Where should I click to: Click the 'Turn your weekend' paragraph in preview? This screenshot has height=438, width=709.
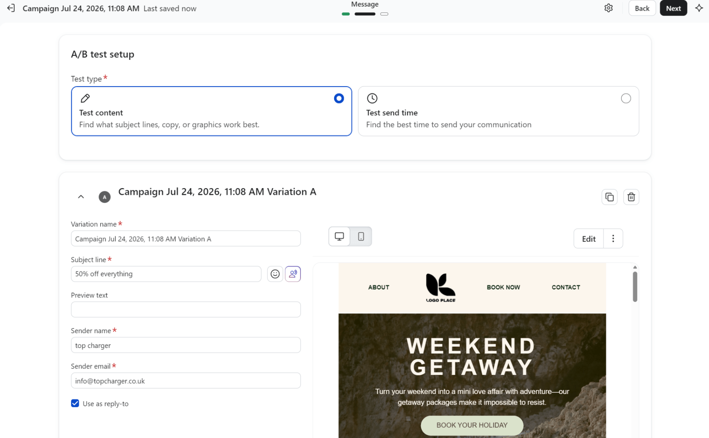click(472, 397)
